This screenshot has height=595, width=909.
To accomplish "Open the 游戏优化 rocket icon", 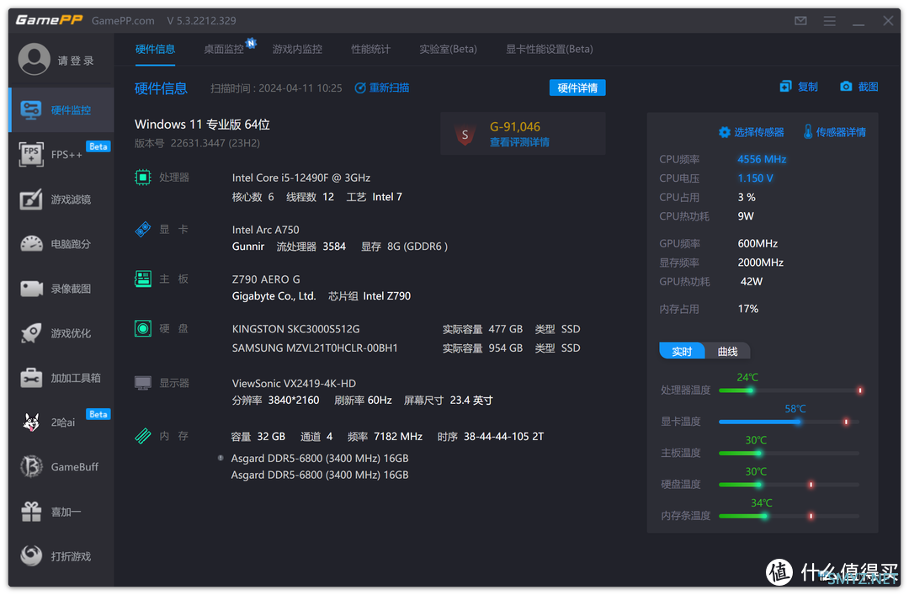I will 31,333.
